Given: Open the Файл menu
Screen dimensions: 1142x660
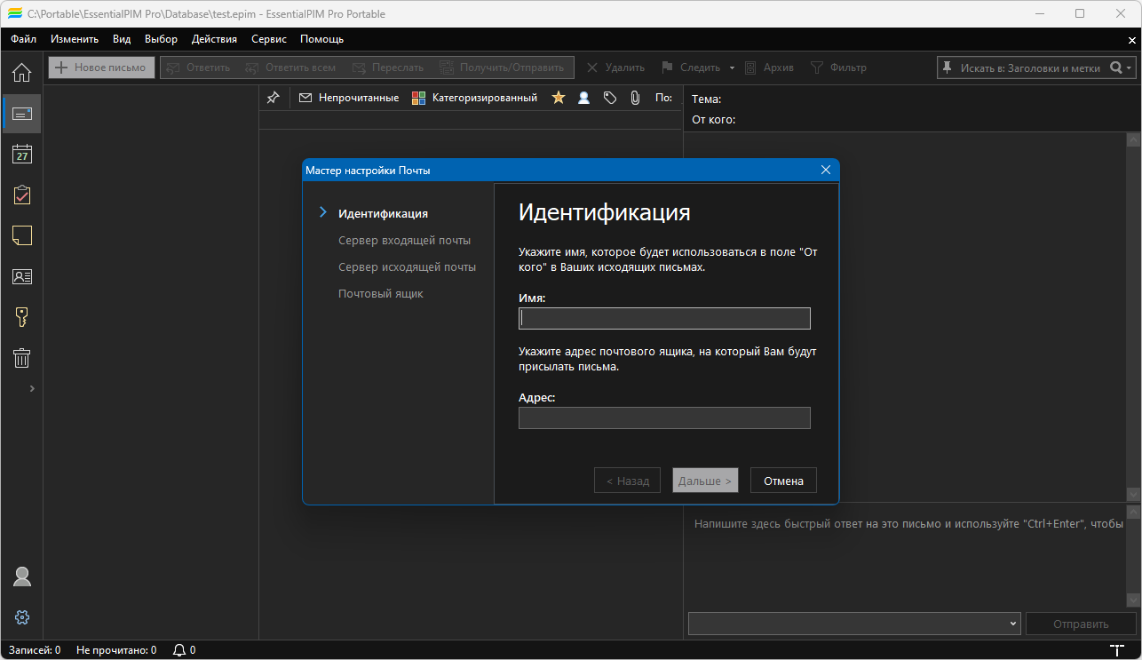Looking at the screenshot, I should coord(24,39).
